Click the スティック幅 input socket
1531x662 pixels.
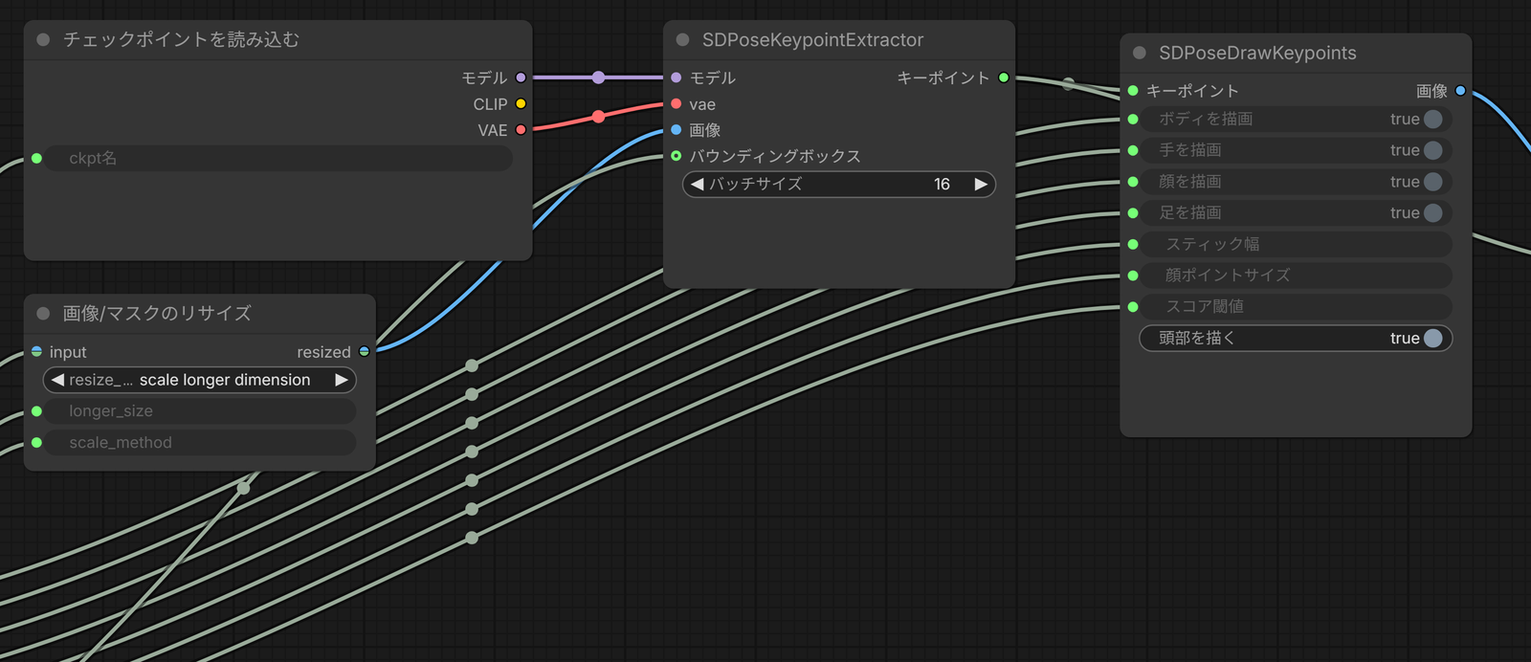click(1133, 244)
